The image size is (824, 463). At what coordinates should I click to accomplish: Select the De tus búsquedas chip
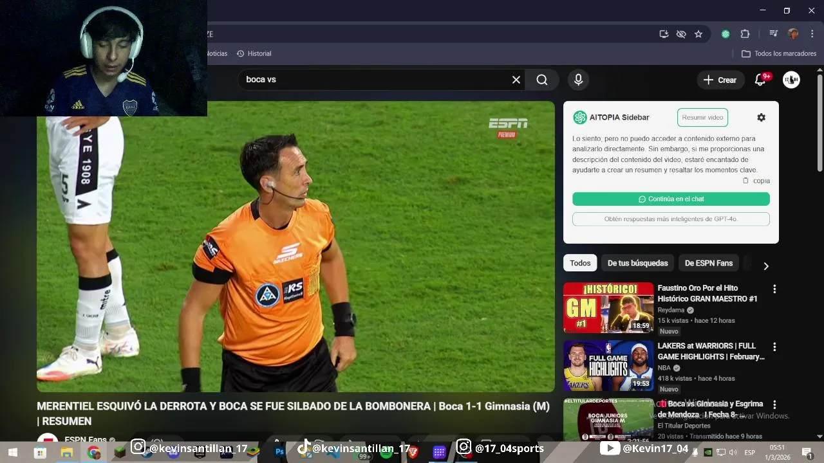click(x=638, y=263)
